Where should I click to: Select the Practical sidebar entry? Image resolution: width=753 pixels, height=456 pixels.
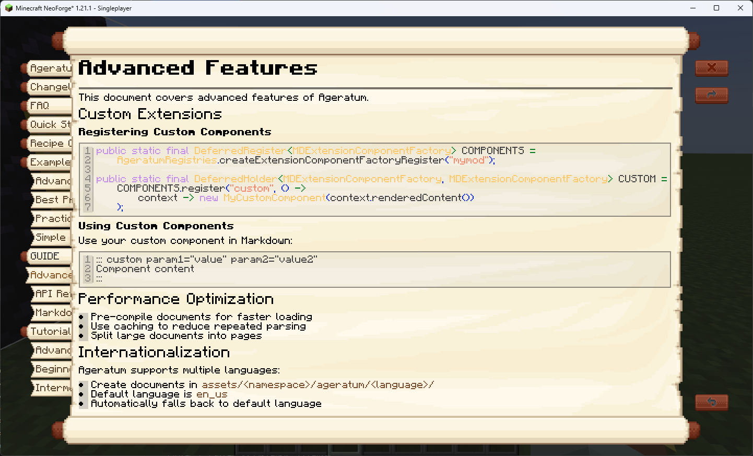tap(51, 219)
